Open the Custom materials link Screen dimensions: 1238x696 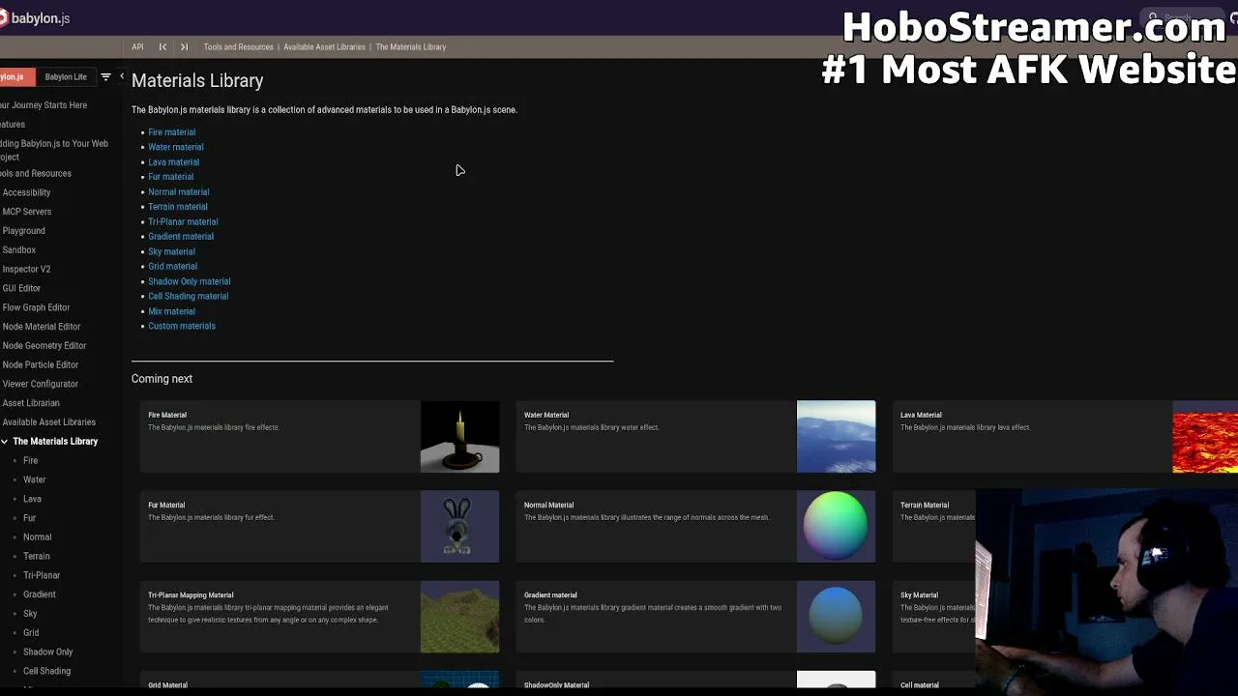[182, 327]
